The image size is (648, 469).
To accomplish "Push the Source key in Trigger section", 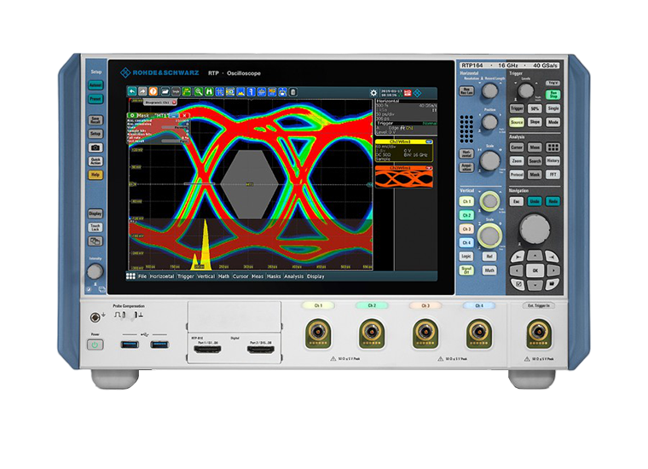I will click(517, 122).
